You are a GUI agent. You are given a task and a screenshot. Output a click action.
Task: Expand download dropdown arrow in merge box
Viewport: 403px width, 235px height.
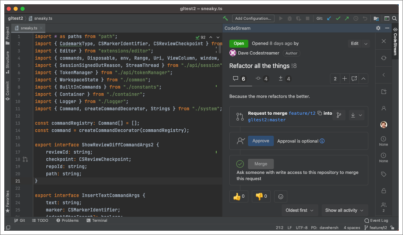360,115
